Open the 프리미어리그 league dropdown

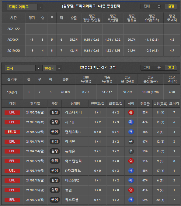[25, 7]
